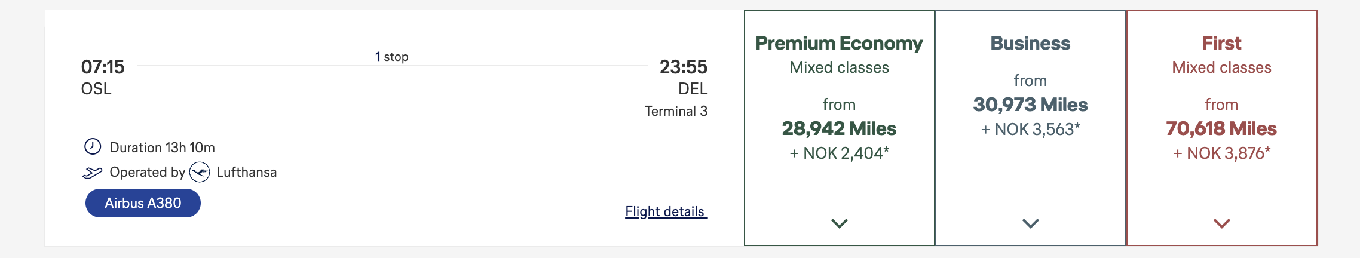The width and height of the screenshot is (1360, 258).
Task: Click the airplane operated-by icon
Action: click(92, 173)
